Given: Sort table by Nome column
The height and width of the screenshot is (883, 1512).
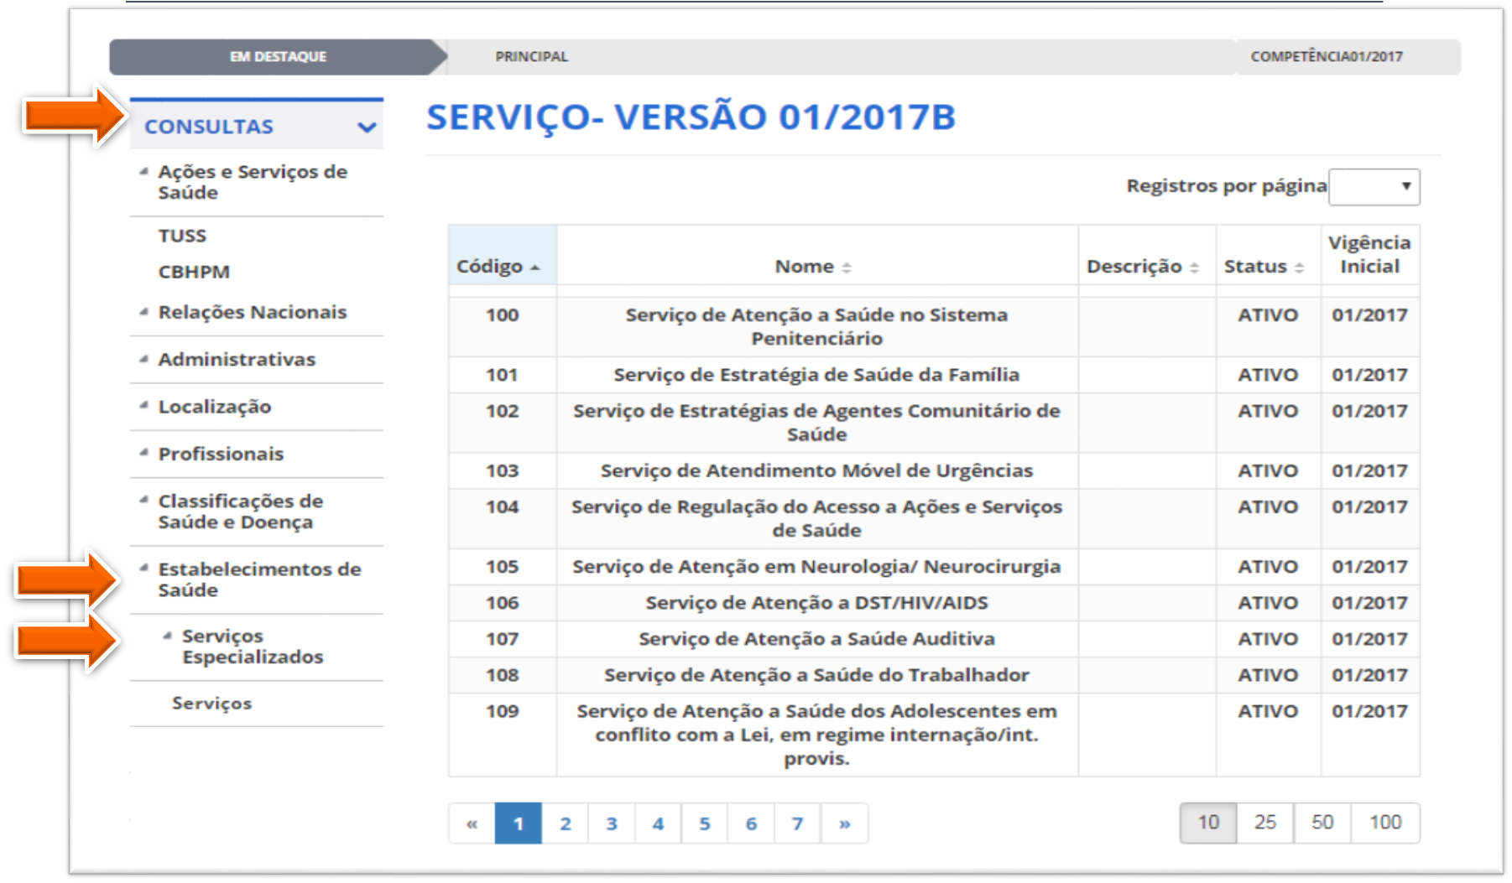Looking at the screenshot, I should pos(812,267).
